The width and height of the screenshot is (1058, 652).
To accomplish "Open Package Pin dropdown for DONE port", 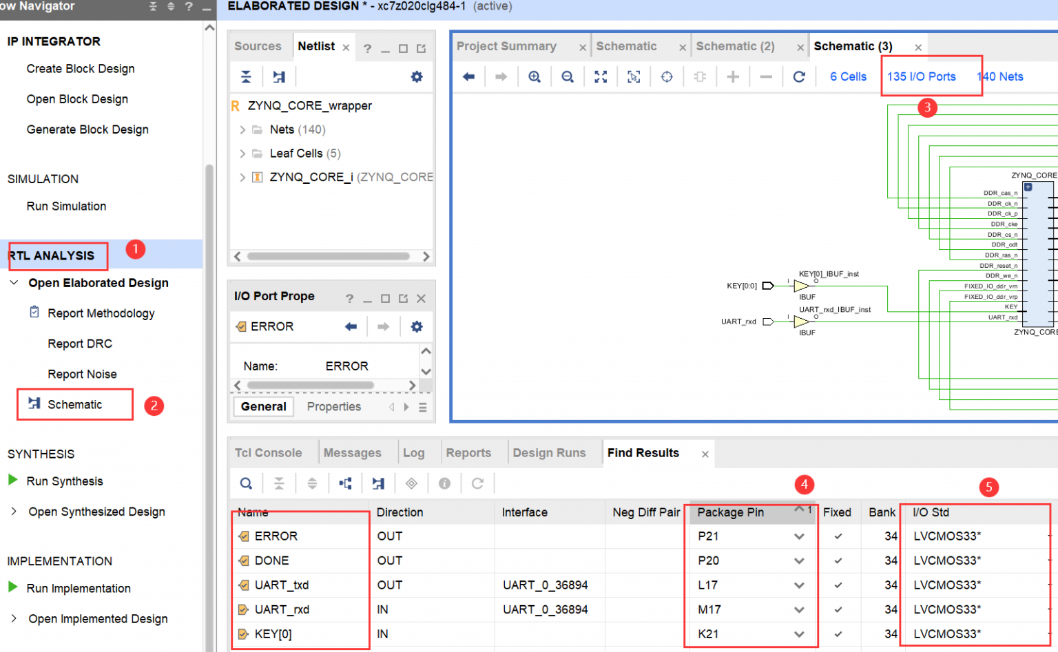I will 799,561.
